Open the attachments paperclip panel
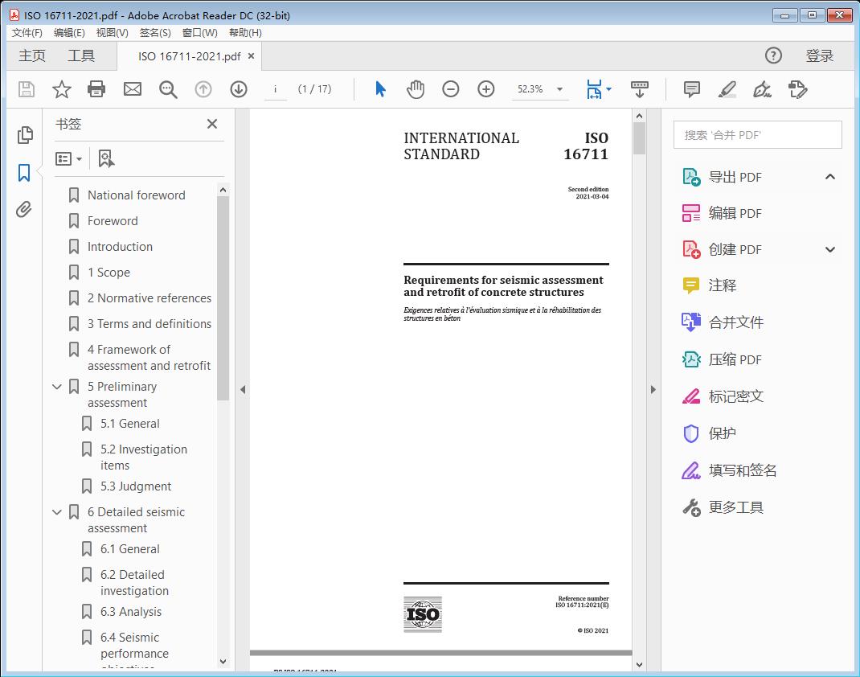This screenshot has width=860, height=677. [x=25, y=209]
